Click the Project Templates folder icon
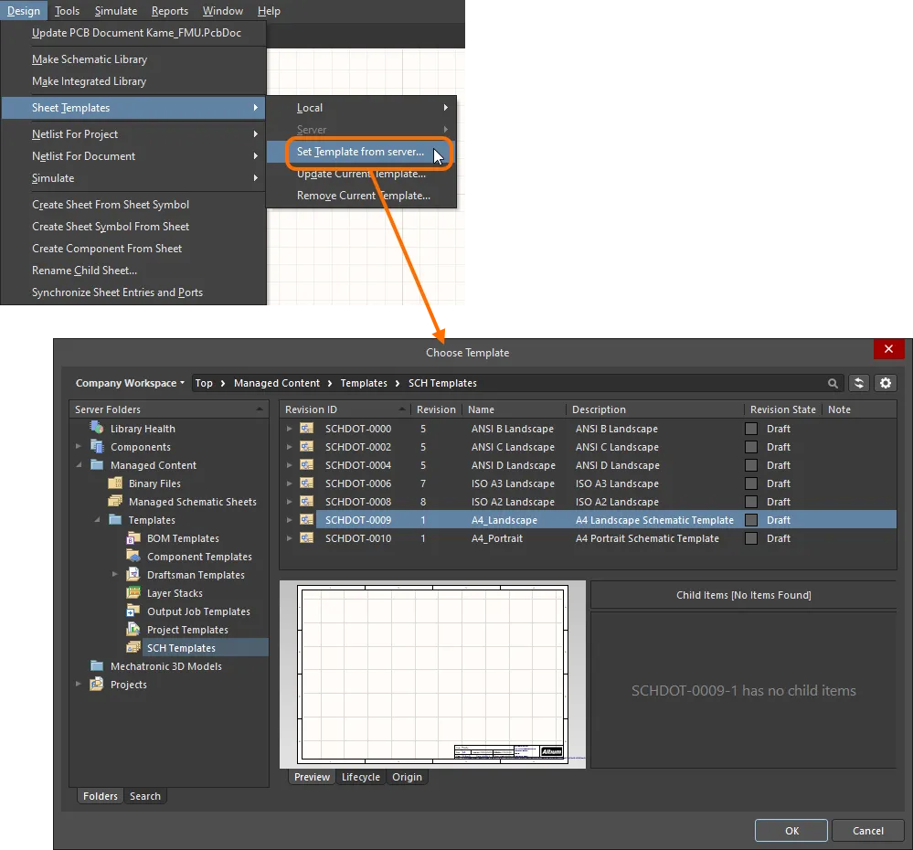Viewport: 913px width, 850px height. pos(133,630)
